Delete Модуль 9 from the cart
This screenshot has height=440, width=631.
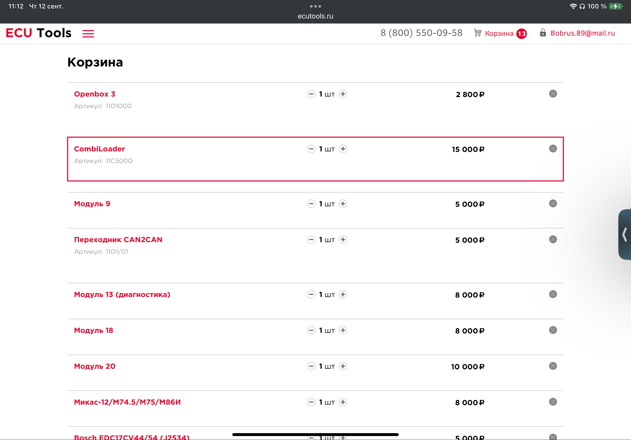click(x=553, y=204)
